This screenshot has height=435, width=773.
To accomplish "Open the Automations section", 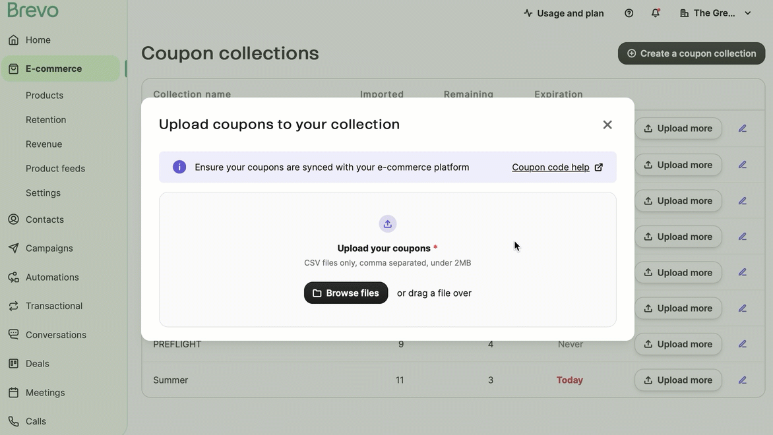I will tap(52, 277).
